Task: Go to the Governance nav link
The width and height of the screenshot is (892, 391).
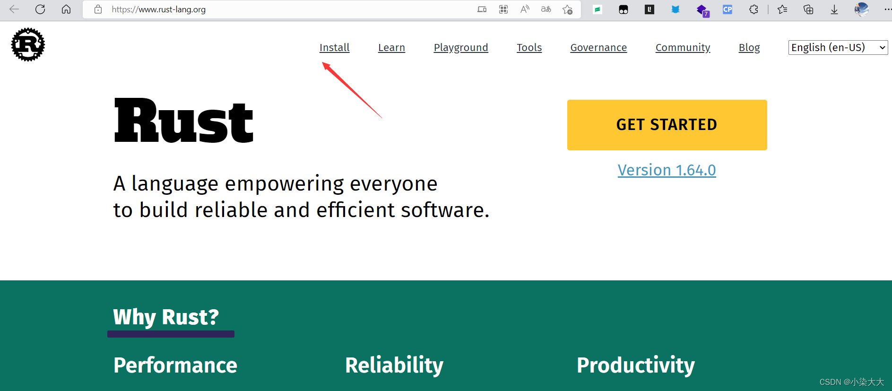Action: click(598, 47)
